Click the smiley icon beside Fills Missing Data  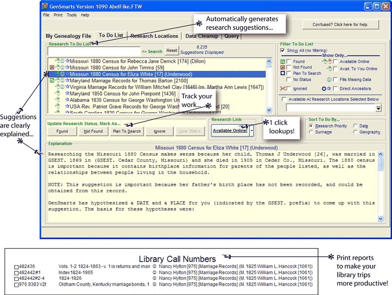[x=328, y=79]
